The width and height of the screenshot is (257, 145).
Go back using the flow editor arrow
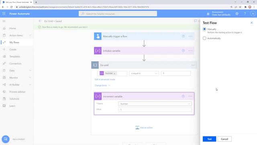click(40, 21)
